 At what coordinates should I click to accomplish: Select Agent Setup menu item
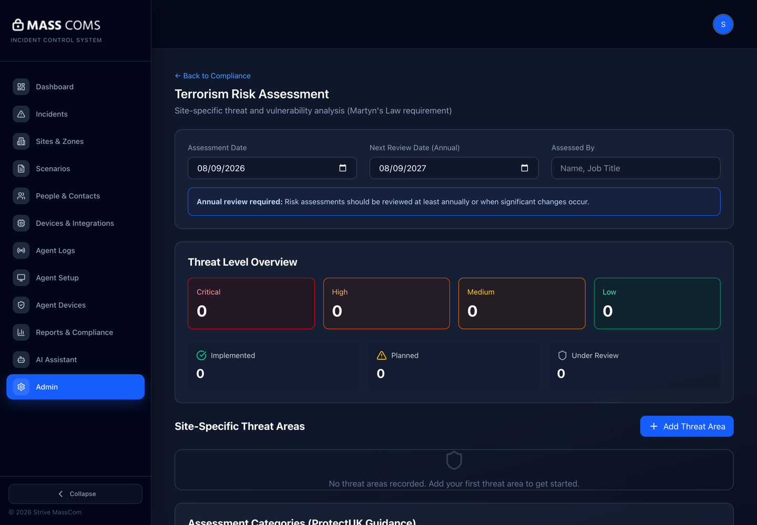coord(76,278)
